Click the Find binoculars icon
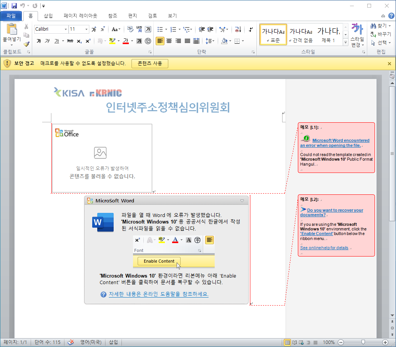396x347 pixels. pyautogui.click(x=373, y=26)
